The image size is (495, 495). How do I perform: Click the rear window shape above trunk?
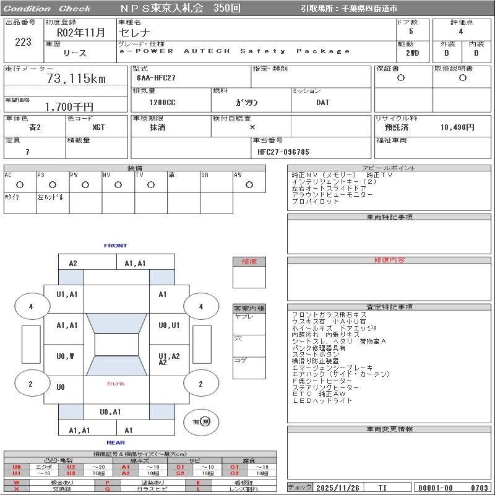(116, 366)
